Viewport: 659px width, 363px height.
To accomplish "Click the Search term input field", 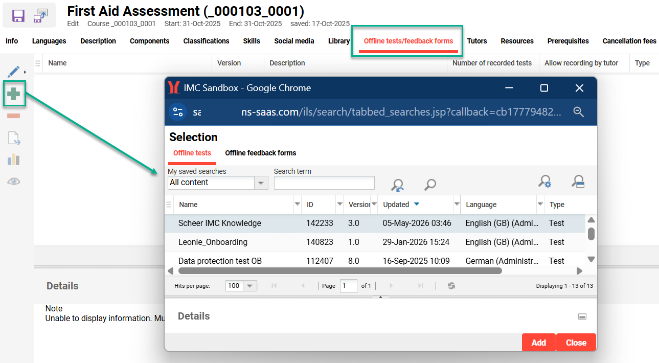I will (x=324, y=183).
